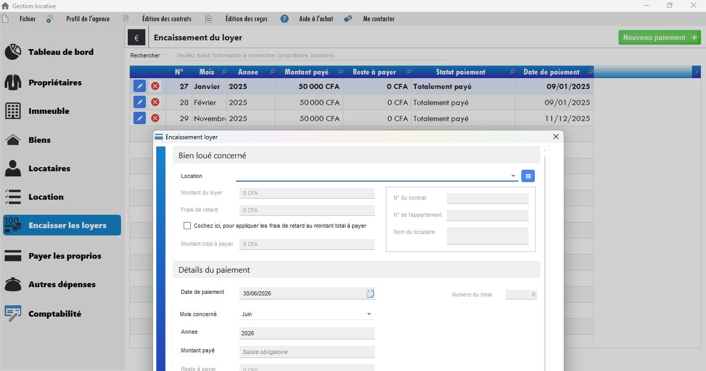The height and width of the screenshot is (371, 706).
Task: Click the Annee field showing 2026
Action: [307, 333]
